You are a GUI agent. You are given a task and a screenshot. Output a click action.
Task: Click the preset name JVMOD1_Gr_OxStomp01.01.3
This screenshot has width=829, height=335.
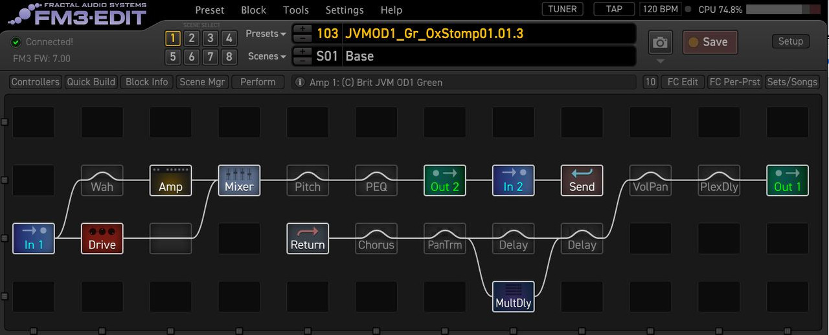[x=434, y=33]
